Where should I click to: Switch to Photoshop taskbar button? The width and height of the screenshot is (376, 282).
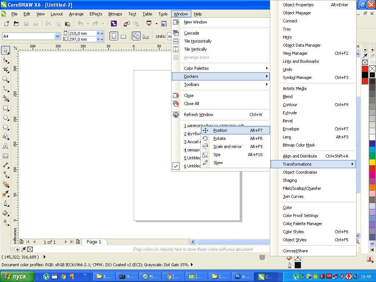click(242, 276)
